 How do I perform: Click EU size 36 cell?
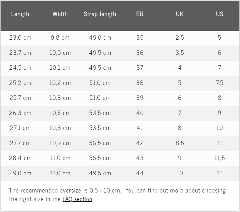pos(140,53)
